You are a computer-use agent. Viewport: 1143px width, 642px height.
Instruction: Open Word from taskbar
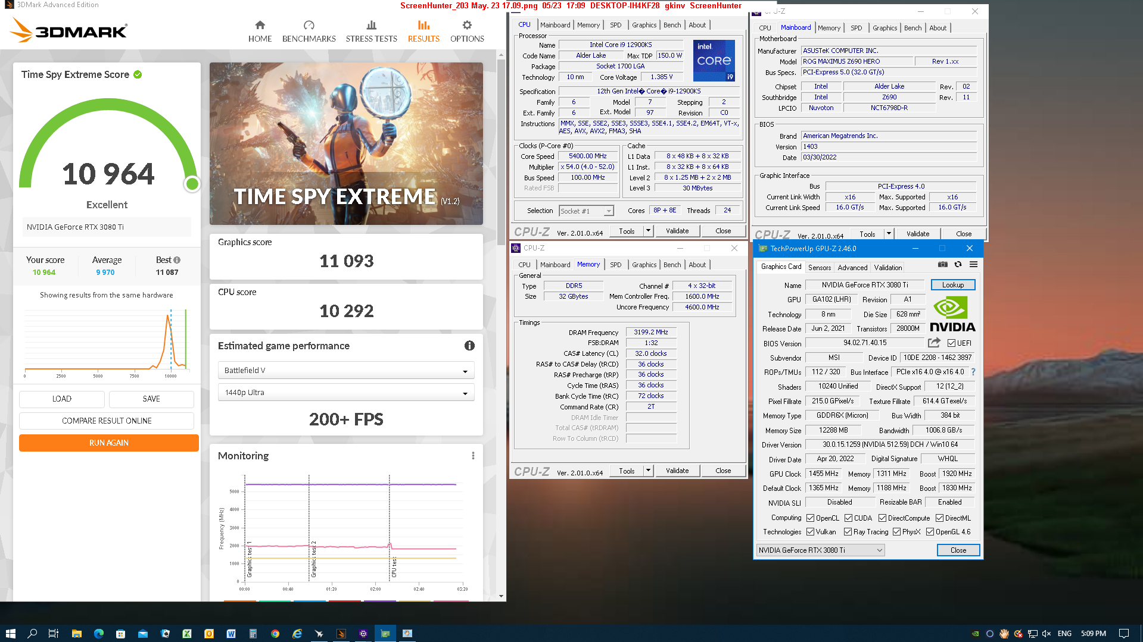click(231, 634)
